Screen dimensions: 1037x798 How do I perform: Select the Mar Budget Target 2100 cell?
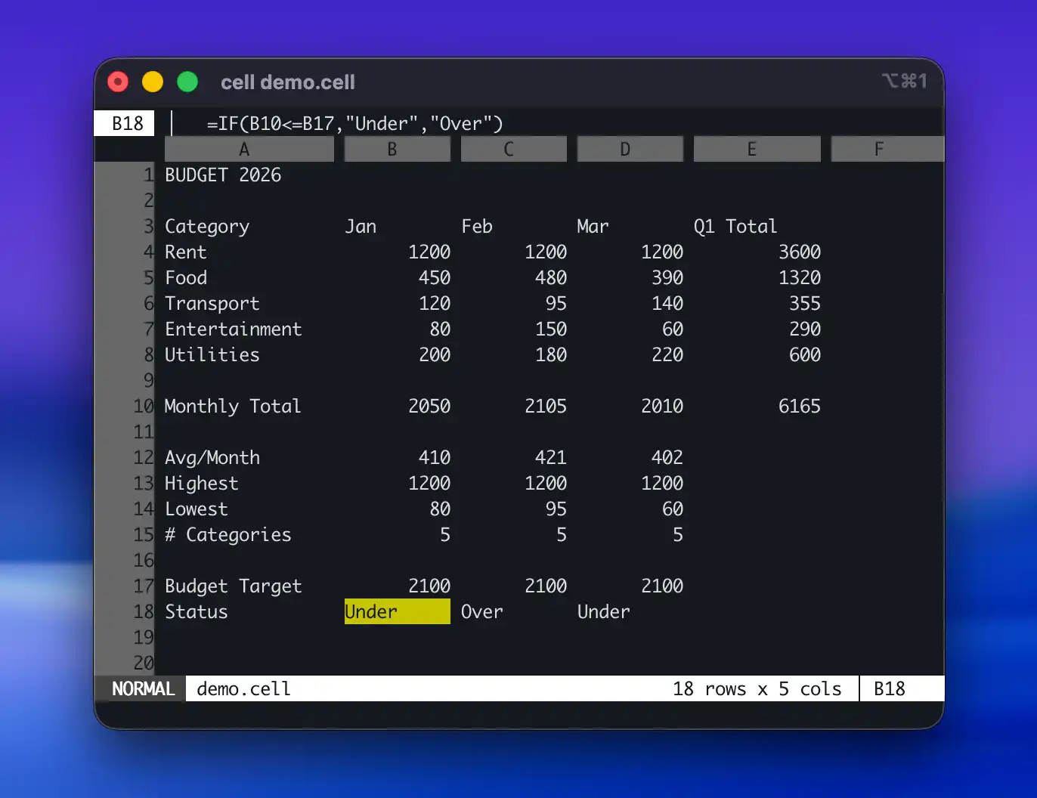661,586
